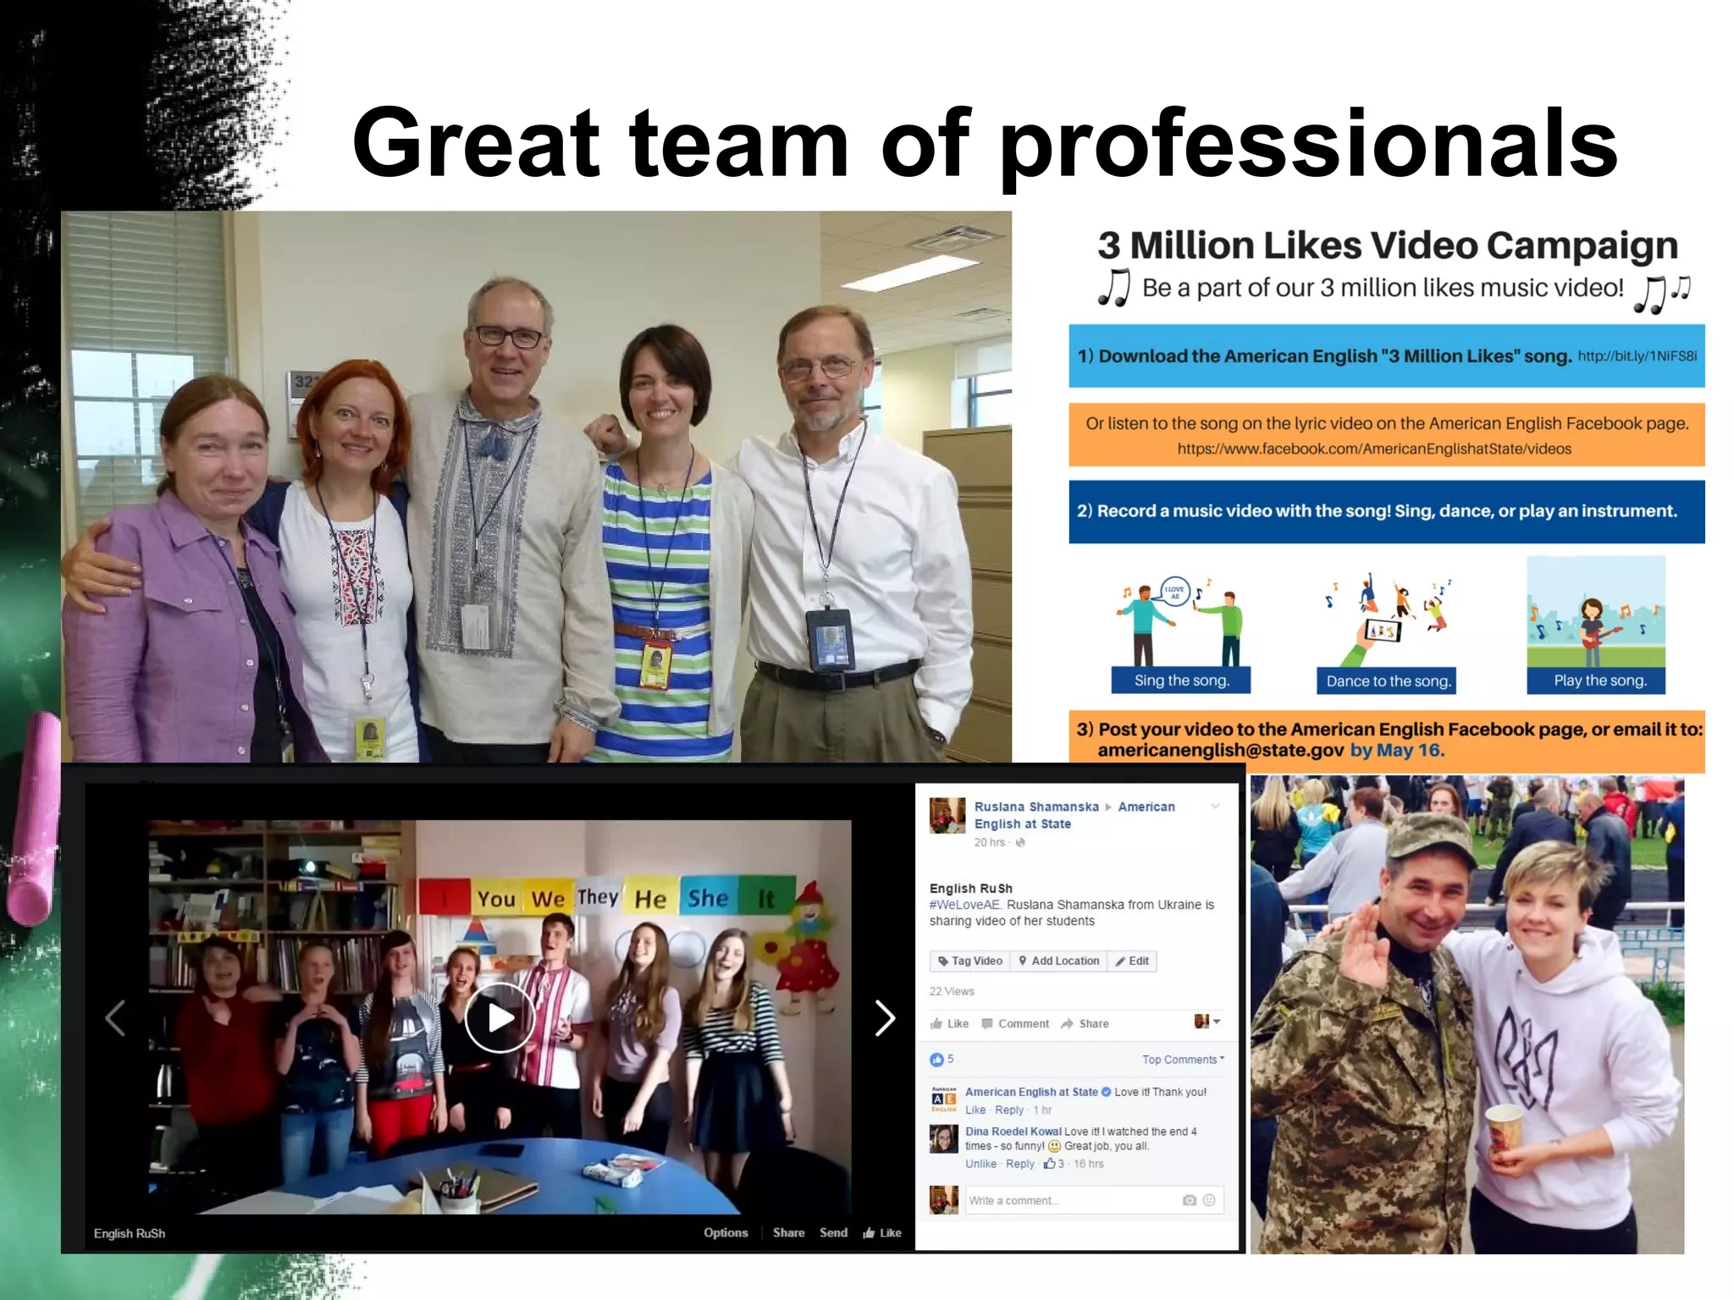Click the soldier and woman photo
Viewport: 1734px width, 1300px height.
coord(1467,1014)
